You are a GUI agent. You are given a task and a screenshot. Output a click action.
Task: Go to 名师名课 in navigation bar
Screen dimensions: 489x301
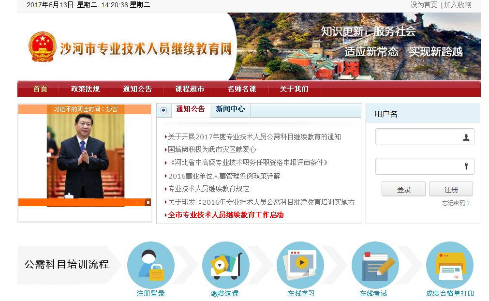(x=242, y=89)
